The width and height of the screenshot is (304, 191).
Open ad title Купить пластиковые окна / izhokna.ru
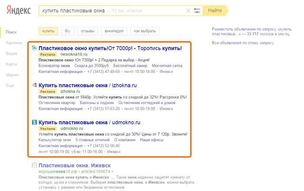(x=88, y=85)
